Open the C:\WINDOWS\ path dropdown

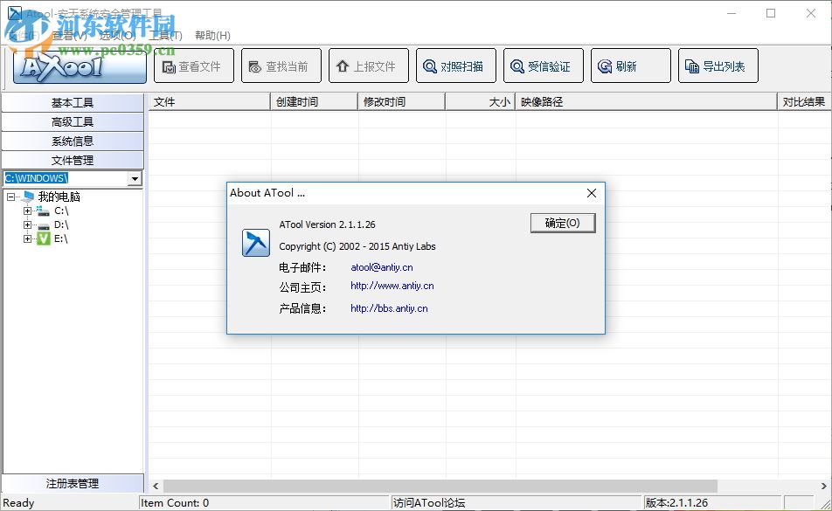[135, 178]
